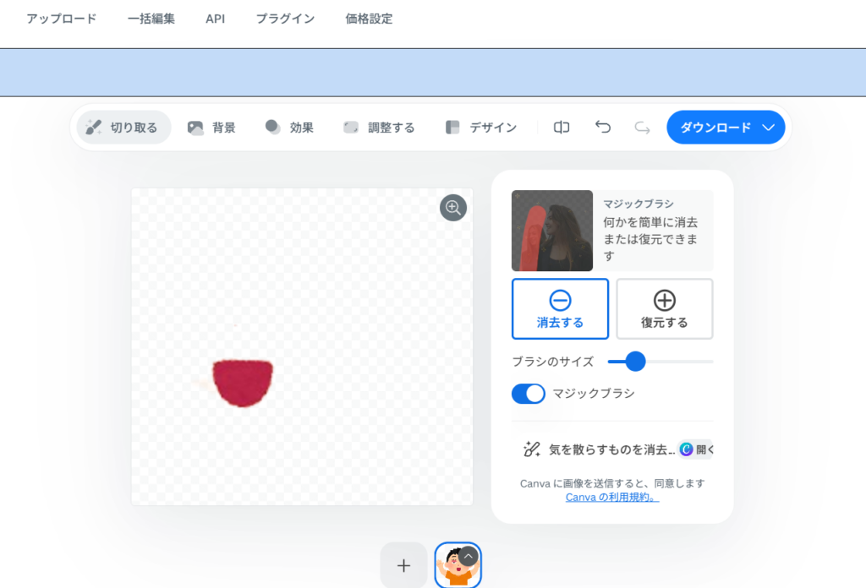Select the 切り取る cutout tool
This screenshot has height=588, width=866.
click(x=123, y=128)
